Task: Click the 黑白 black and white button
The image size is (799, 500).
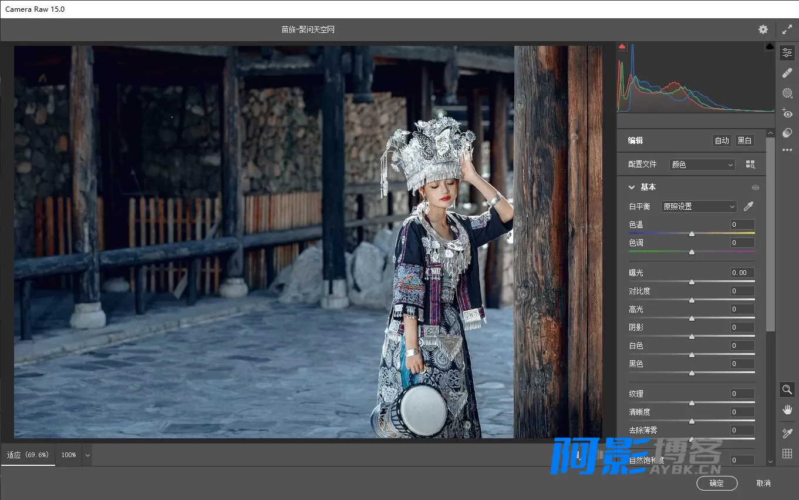Action: click(744, 140)
